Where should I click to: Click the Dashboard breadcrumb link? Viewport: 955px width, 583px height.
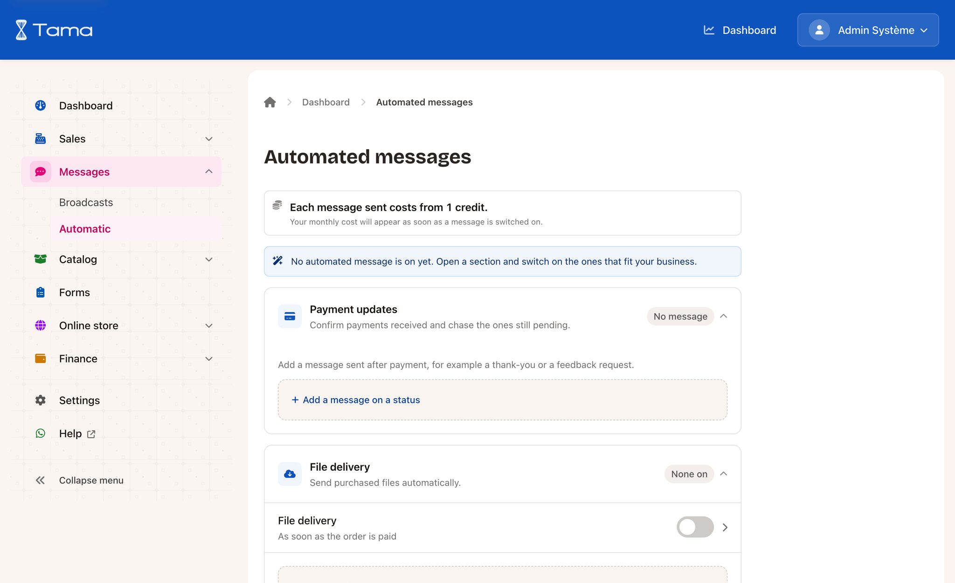click(325, 102)
